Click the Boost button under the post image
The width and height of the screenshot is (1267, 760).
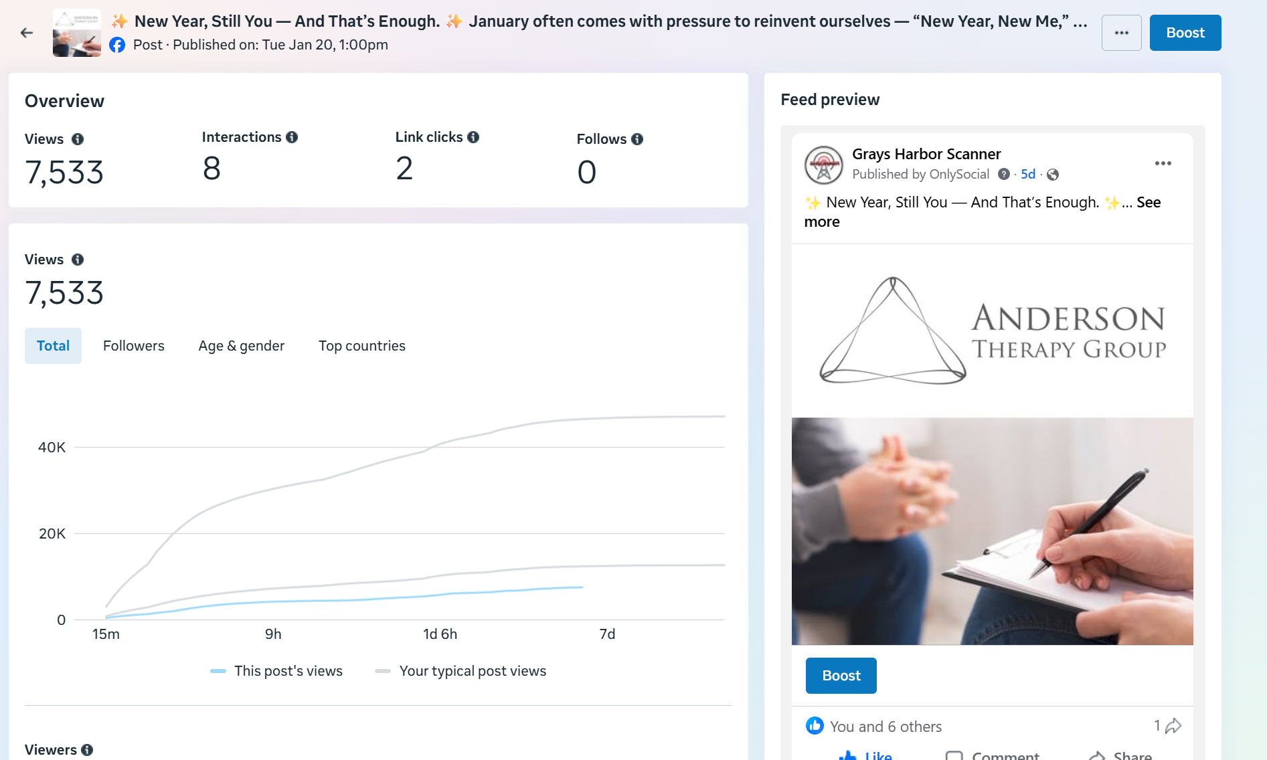coord(841,676)
